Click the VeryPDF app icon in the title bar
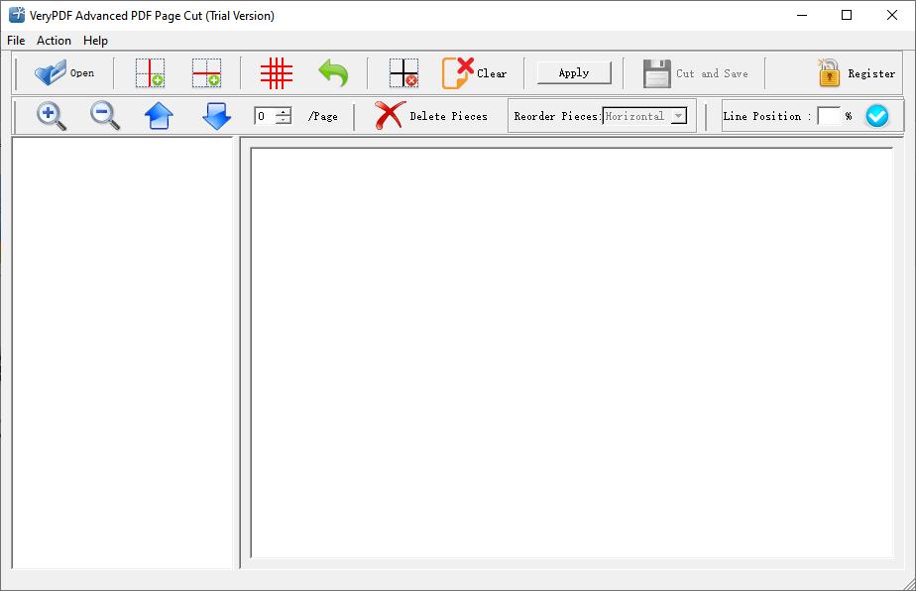916x591 pixels. click(x=17, y=15)
